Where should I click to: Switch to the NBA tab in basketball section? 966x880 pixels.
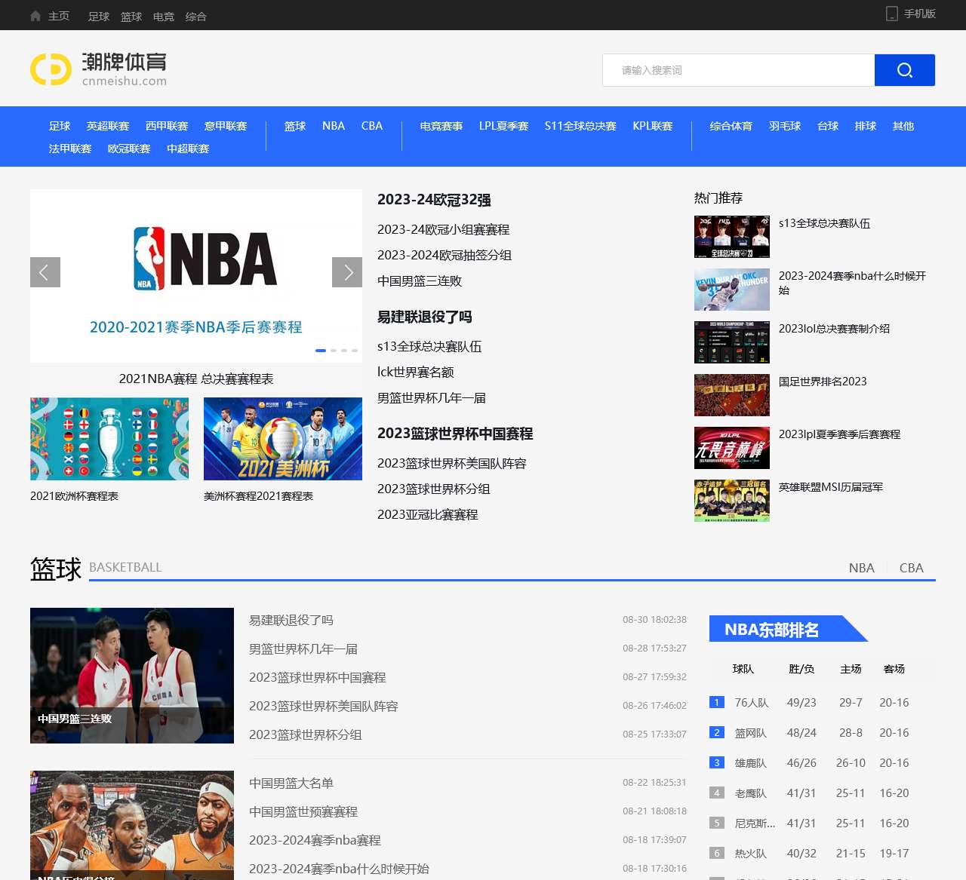tap(861, 568)
